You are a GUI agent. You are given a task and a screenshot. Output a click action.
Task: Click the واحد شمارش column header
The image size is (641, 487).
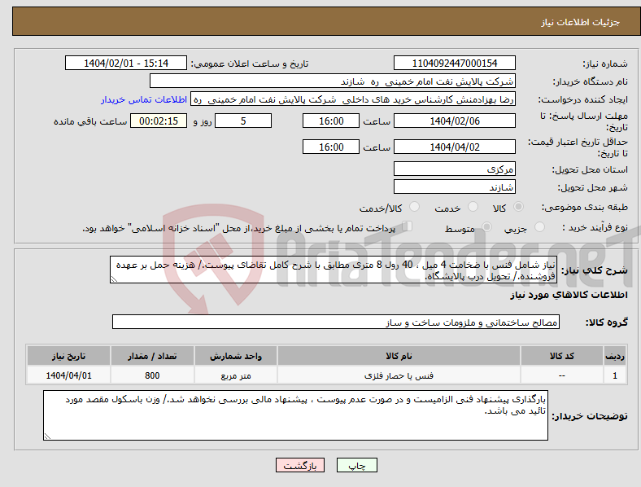pos(236,356)
